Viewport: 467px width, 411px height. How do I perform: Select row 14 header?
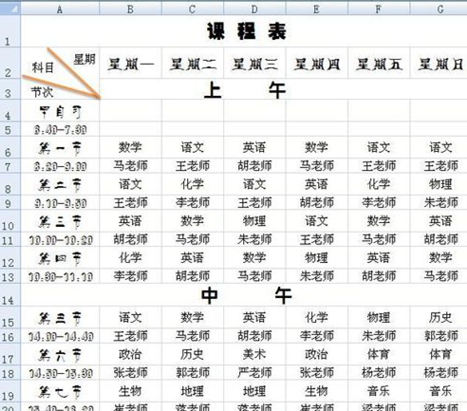(10, 294)
